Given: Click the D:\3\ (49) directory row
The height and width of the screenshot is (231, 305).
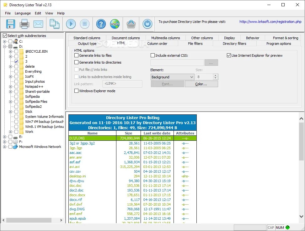Looking at the screenshot, I should pyautogui.click(x=132, y=138).
